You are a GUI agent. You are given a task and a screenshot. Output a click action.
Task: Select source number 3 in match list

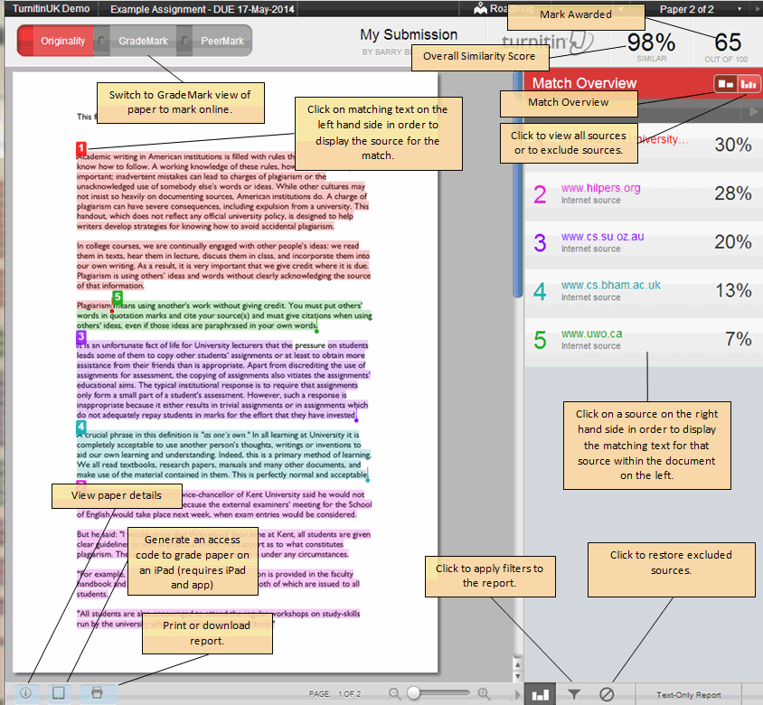point(540,243)
